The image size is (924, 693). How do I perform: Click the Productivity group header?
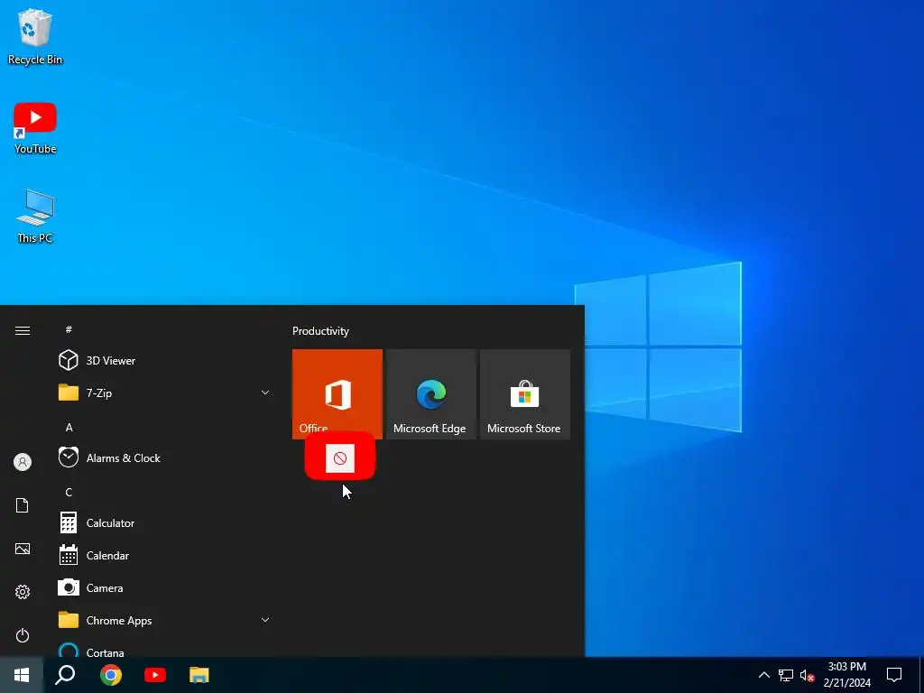(x=320, y=330)
